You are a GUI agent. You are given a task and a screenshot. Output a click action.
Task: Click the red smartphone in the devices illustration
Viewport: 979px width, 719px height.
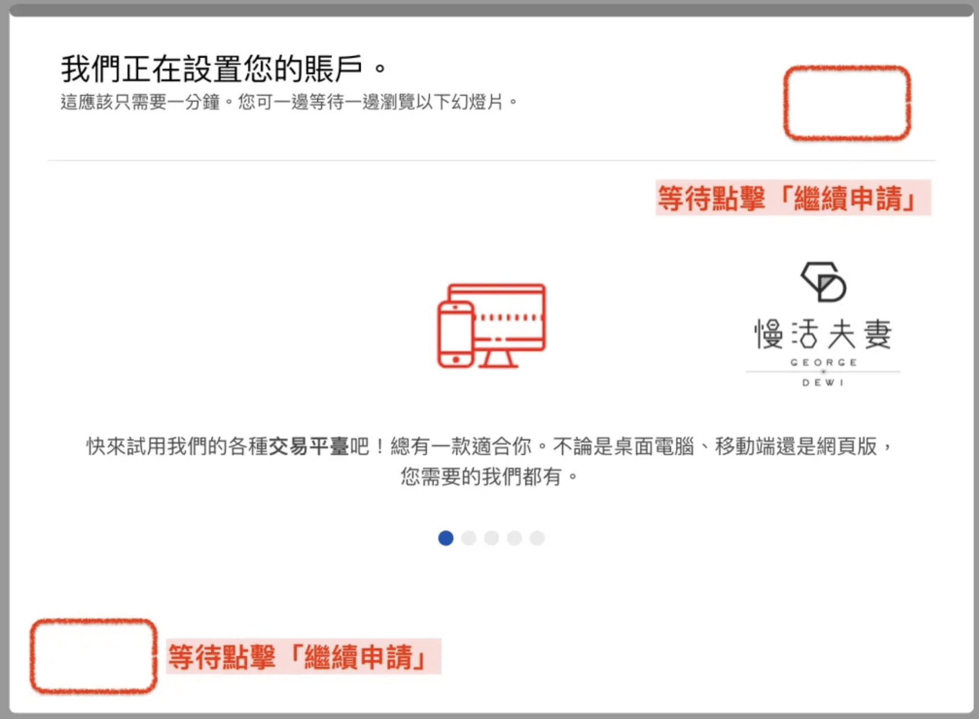455,335
